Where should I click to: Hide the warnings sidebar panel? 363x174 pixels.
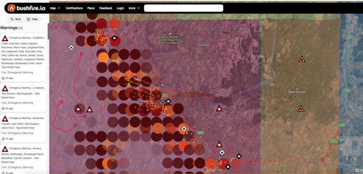(33, 19)
